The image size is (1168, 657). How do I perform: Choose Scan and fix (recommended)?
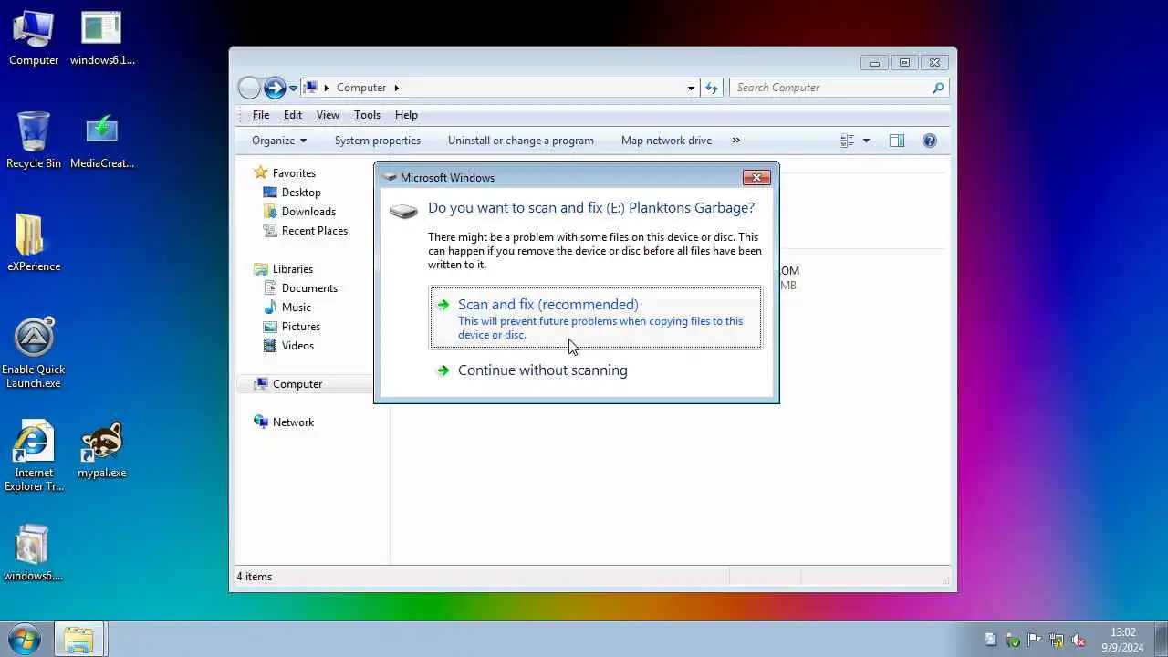point(595,318)
